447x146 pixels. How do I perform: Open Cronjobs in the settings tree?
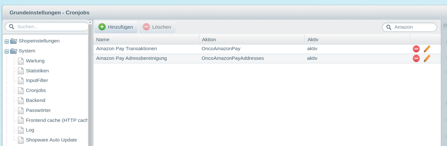click(x=36, y=90)
